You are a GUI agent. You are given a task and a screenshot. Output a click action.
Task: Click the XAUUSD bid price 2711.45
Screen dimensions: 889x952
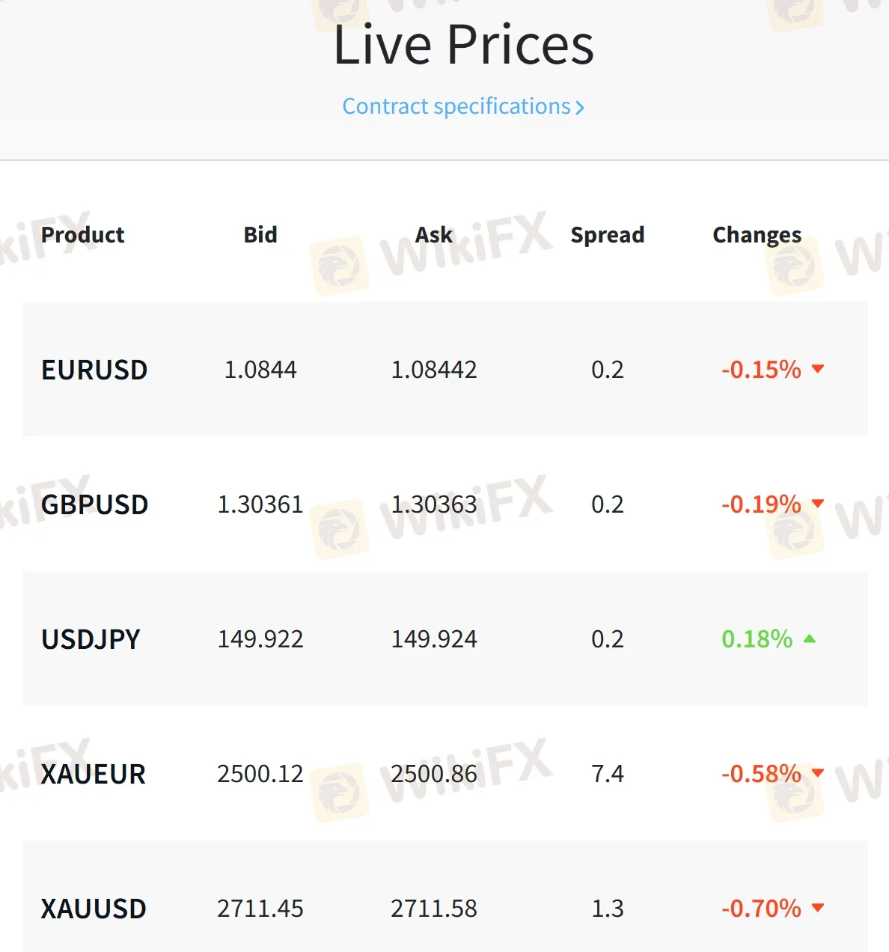[260, 909]
